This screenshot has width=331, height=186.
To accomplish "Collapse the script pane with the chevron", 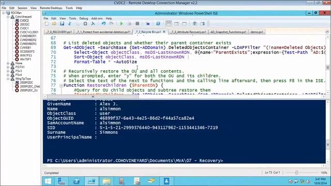I will coord(327,32).
